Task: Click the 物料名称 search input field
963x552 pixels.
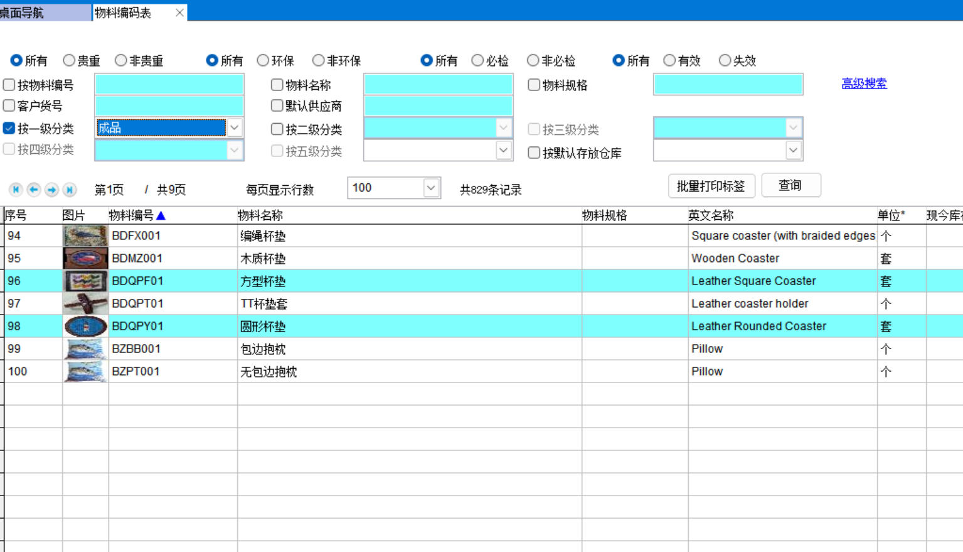Action: click(438, 85)
